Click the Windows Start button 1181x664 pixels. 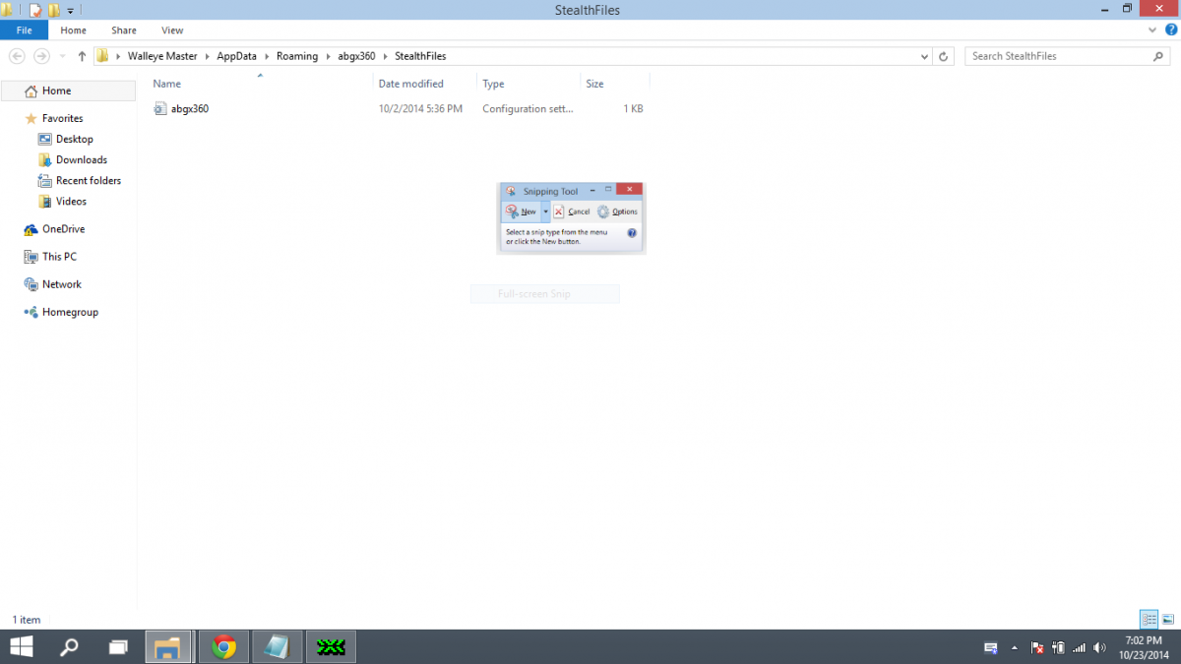tap(20, 646)
